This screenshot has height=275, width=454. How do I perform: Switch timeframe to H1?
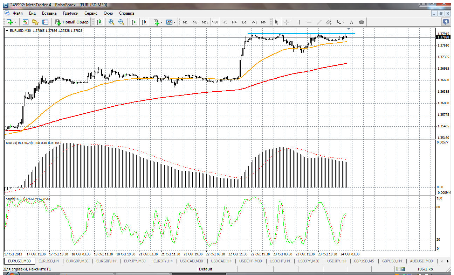[225, 22]
